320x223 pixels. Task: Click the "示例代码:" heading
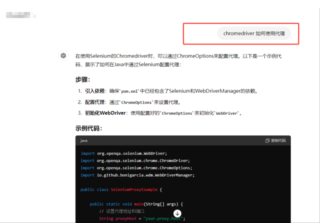pyautogui.click(x=89, y=128)
